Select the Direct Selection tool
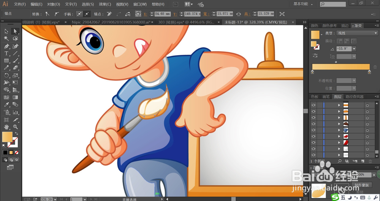The image size is (380, 201). click(x=15, y=31)
